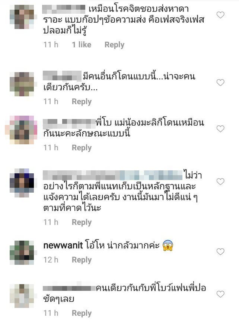The height and width of the screenshot is (331, 239).
Task: Like the comment about เก็บเป็นหลักฐาน
Action: 220,181
